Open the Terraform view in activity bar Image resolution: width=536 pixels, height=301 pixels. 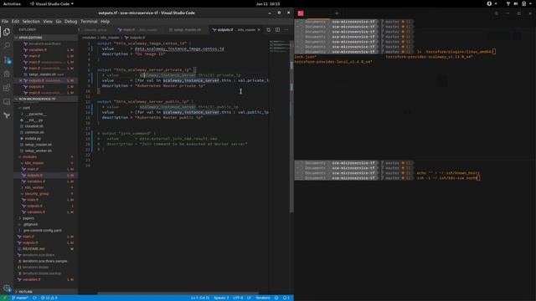coord(7,115)
